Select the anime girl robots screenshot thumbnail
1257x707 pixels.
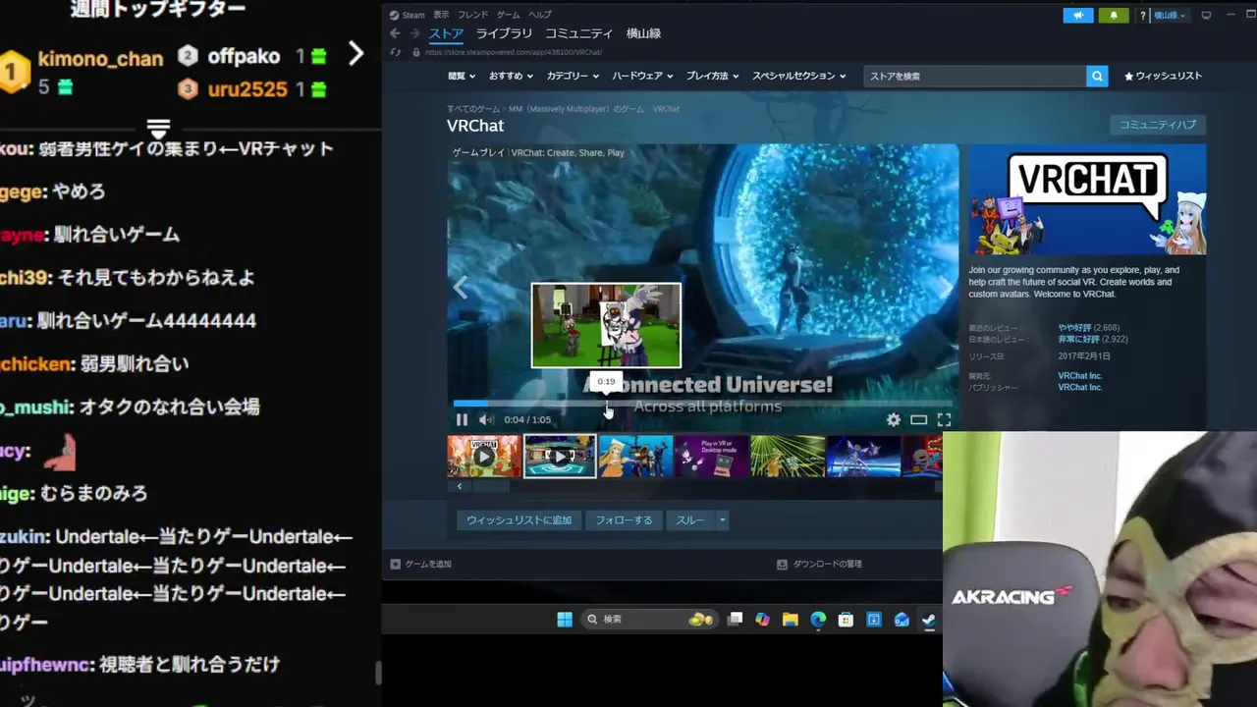(x=635, y=457)
